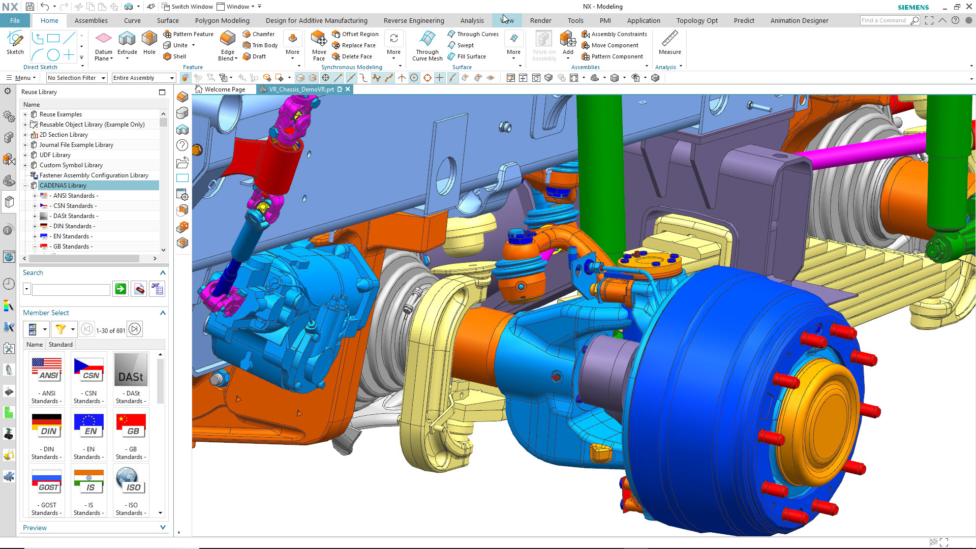This screenshot has height=549, width=976.
Task: Activate the Measure tool
Action: click(x=669, y=43)
